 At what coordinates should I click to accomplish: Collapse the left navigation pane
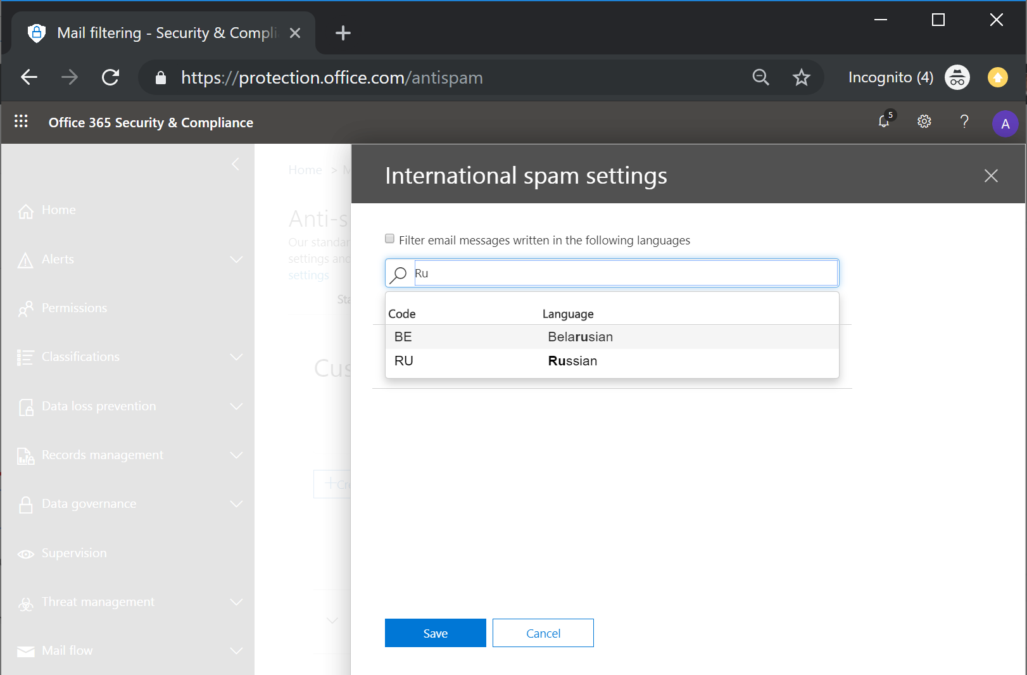click(x=236, y=164)
